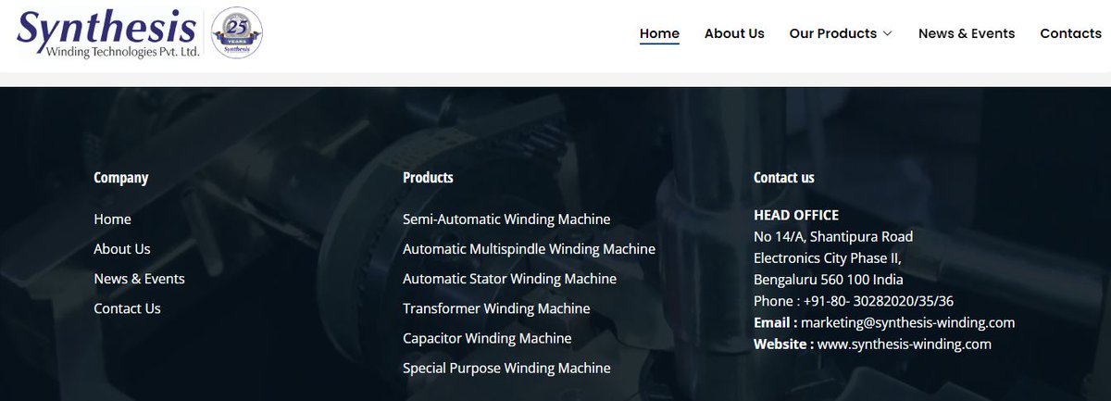
Task: Click the www.synthesis-winding.com website address
Action: (x=905, y=344)
